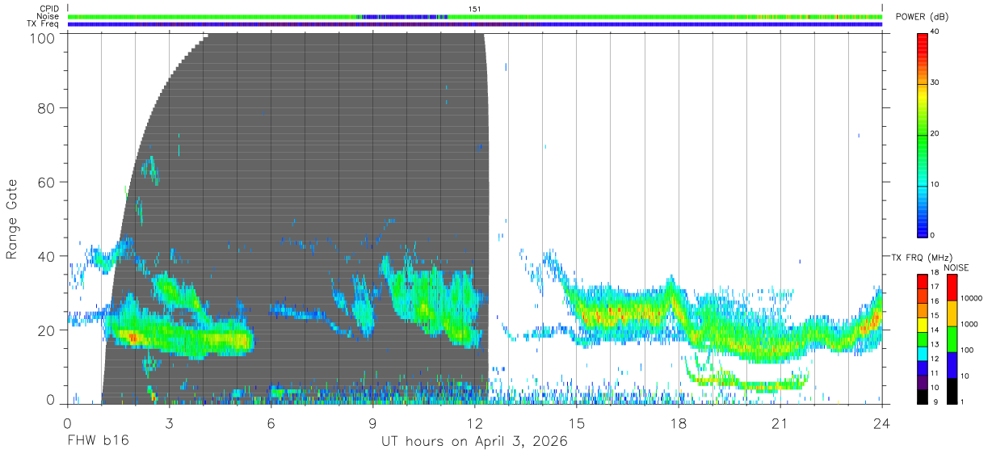Click the 1000 label on the noise scale
Viewport: 992px width, 458px height.
(969, 324)
